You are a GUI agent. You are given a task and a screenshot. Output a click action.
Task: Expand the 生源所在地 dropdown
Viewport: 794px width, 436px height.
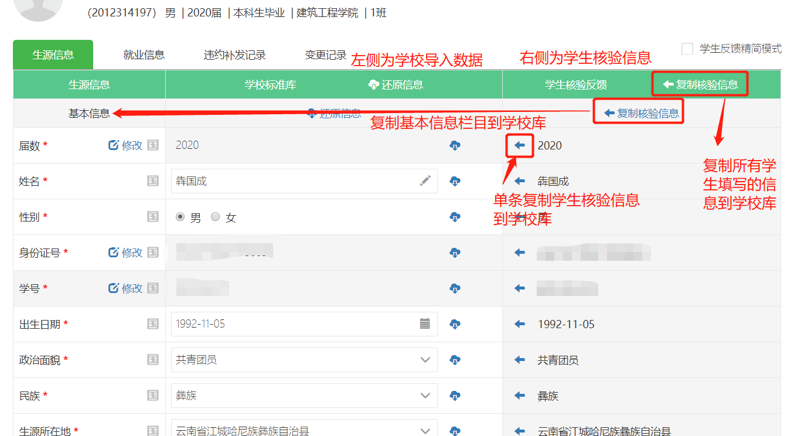(425, 431)
